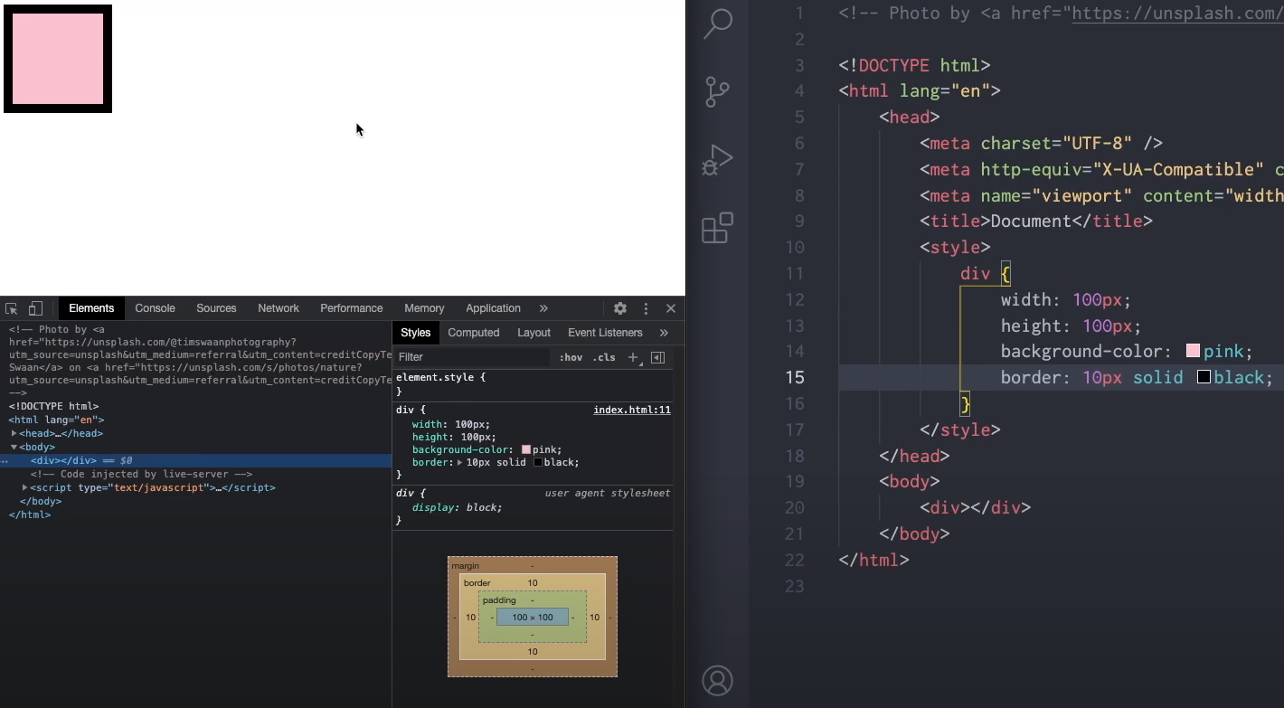Show more Styles sidebar tabs
Image resolution: width=1284 pixels, height=708 pixels.
tap(664, 333)
